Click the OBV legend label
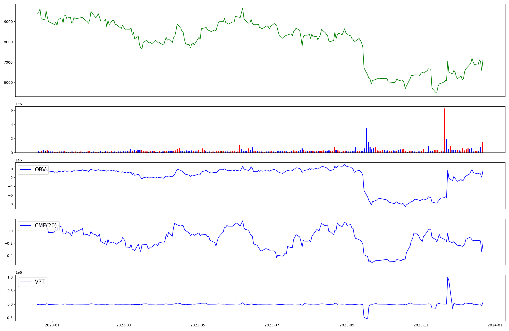The image size is (509, 331). click(x=40, y=170)
